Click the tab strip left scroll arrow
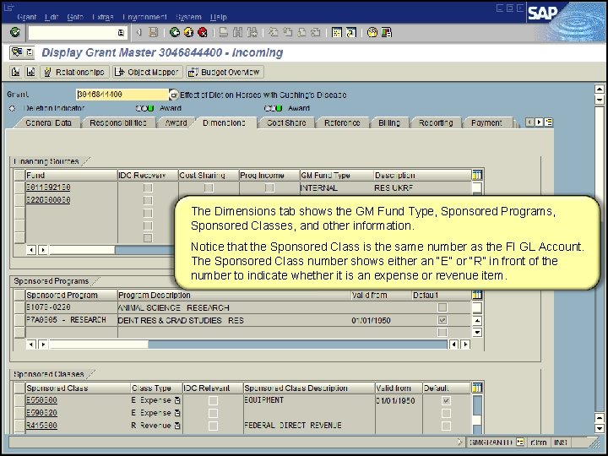 tap(529, 122)
